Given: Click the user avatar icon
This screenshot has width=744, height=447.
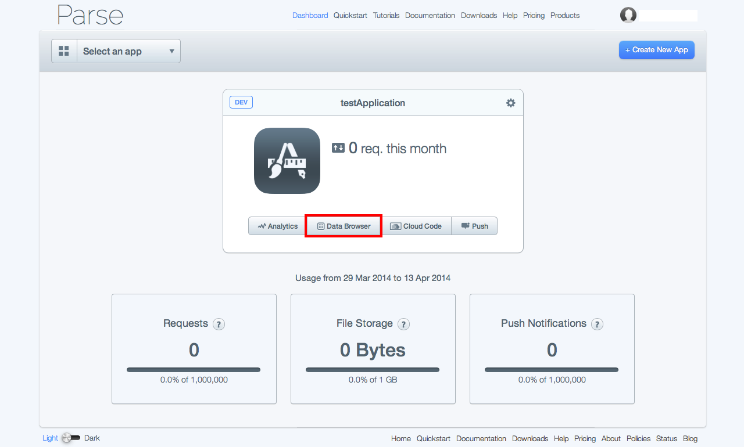Looking at the screenshot, I should (628, 15).
